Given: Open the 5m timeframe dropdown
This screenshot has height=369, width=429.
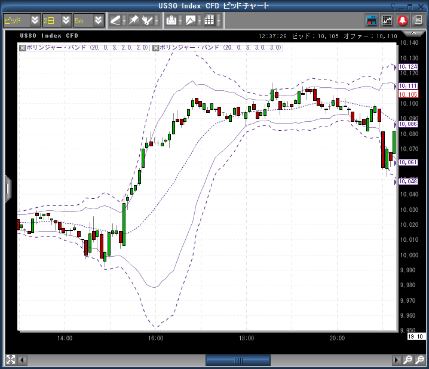Looking at the screenshot, I should [98, 20].
